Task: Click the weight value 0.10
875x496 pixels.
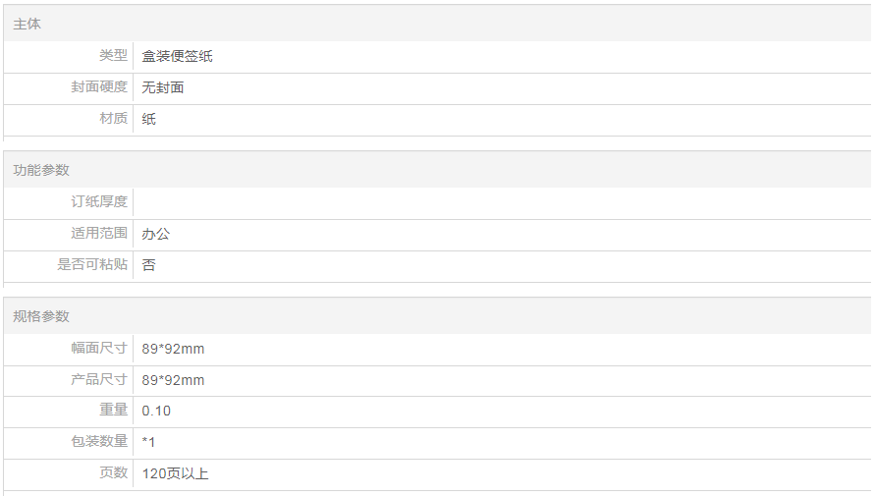Action: [x=156, y=411]
